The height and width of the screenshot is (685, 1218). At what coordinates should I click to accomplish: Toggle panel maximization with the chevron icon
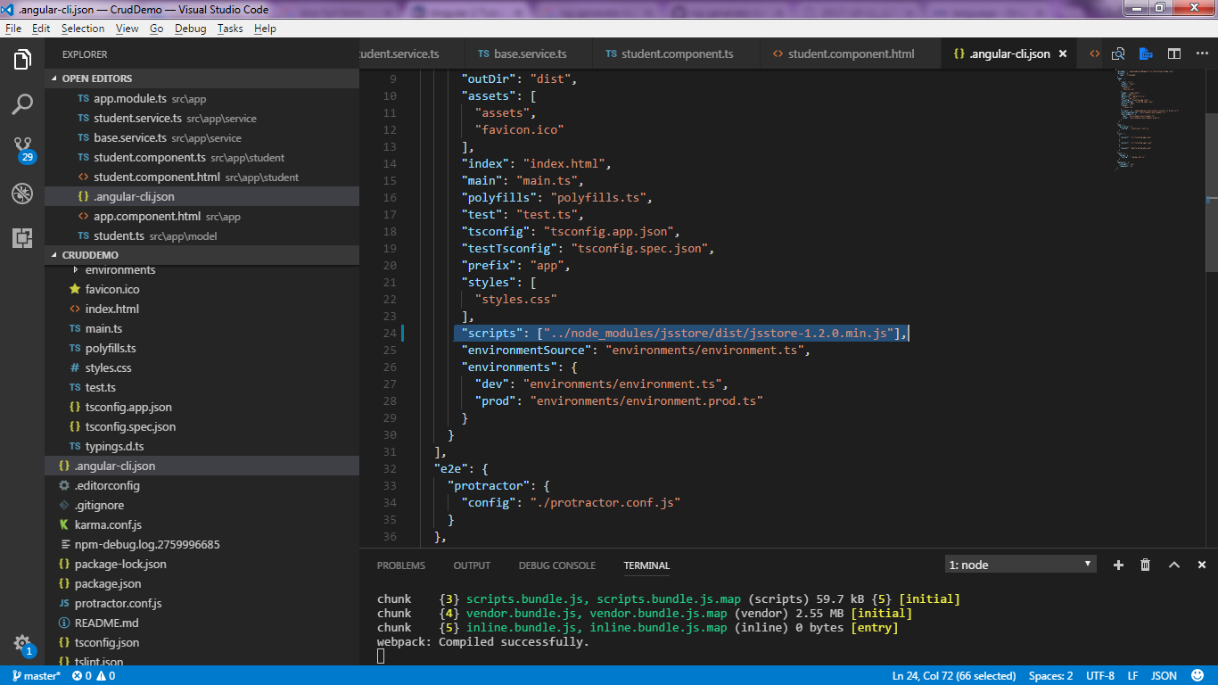(x=1174, y=565)
